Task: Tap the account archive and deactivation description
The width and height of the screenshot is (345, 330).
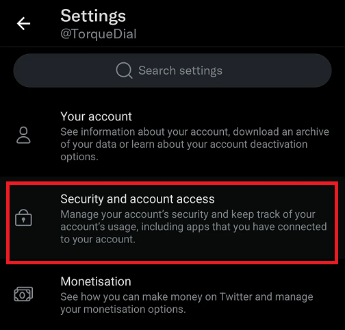Action: (194, 144)
